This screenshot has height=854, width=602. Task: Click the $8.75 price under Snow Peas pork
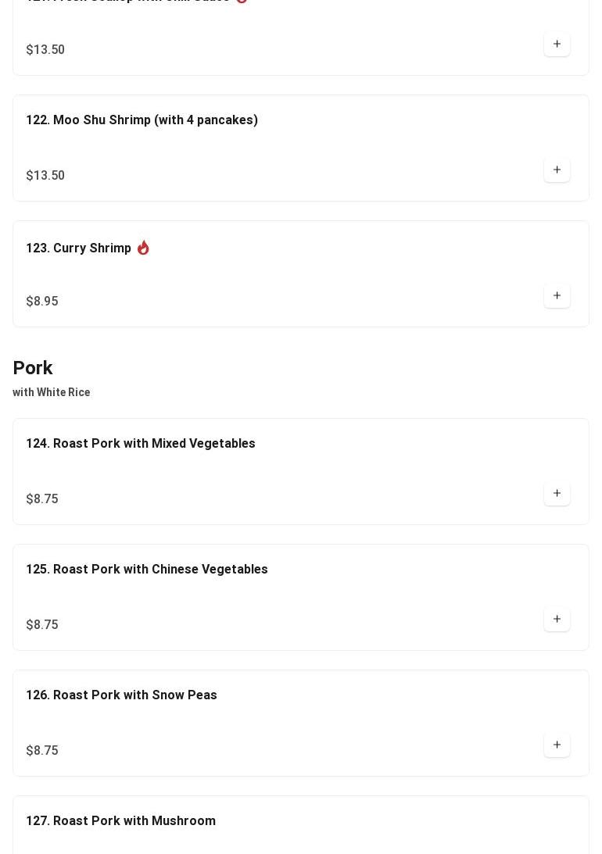pos(42,751)
